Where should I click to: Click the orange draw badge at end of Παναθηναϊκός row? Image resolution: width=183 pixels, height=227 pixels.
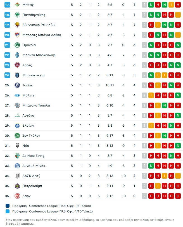[x=178, y=15]
